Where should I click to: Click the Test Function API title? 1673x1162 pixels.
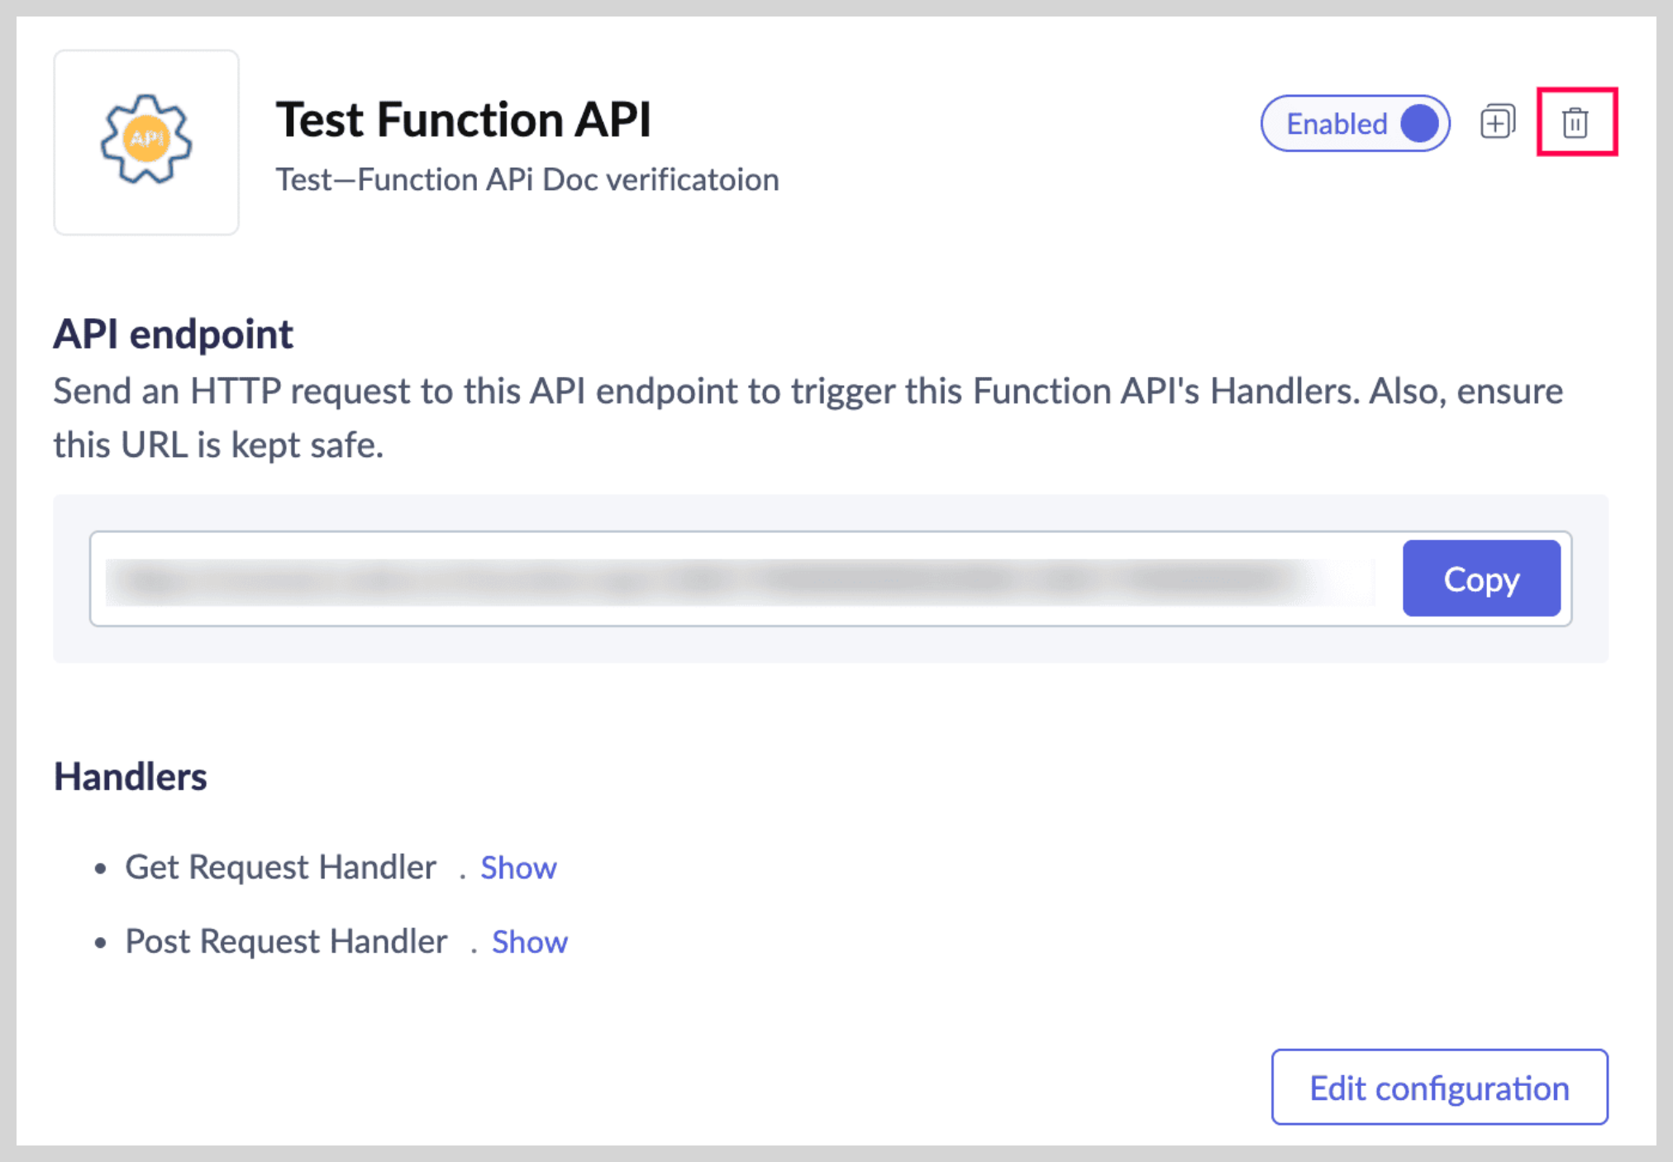464,120
